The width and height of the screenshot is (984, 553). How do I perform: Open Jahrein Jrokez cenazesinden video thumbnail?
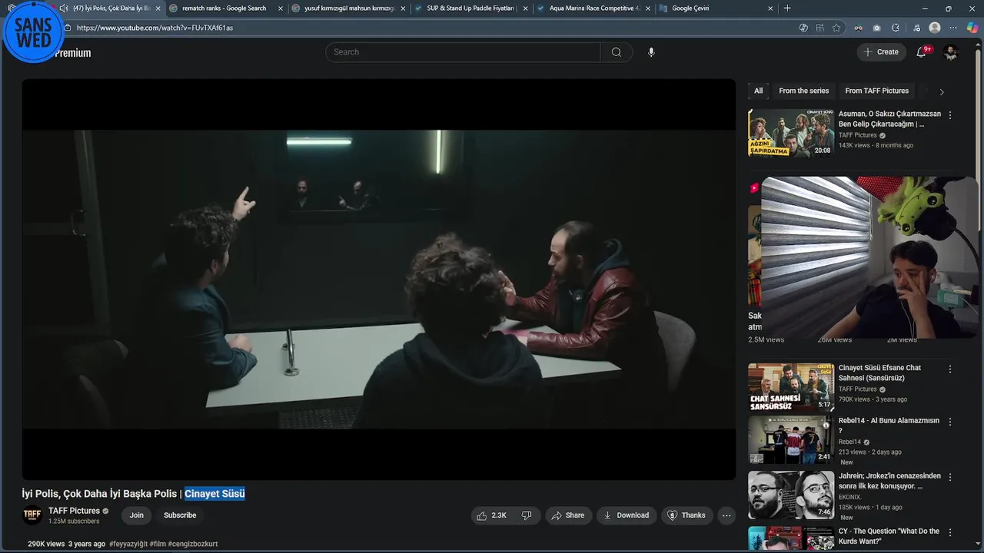point(791,495)
